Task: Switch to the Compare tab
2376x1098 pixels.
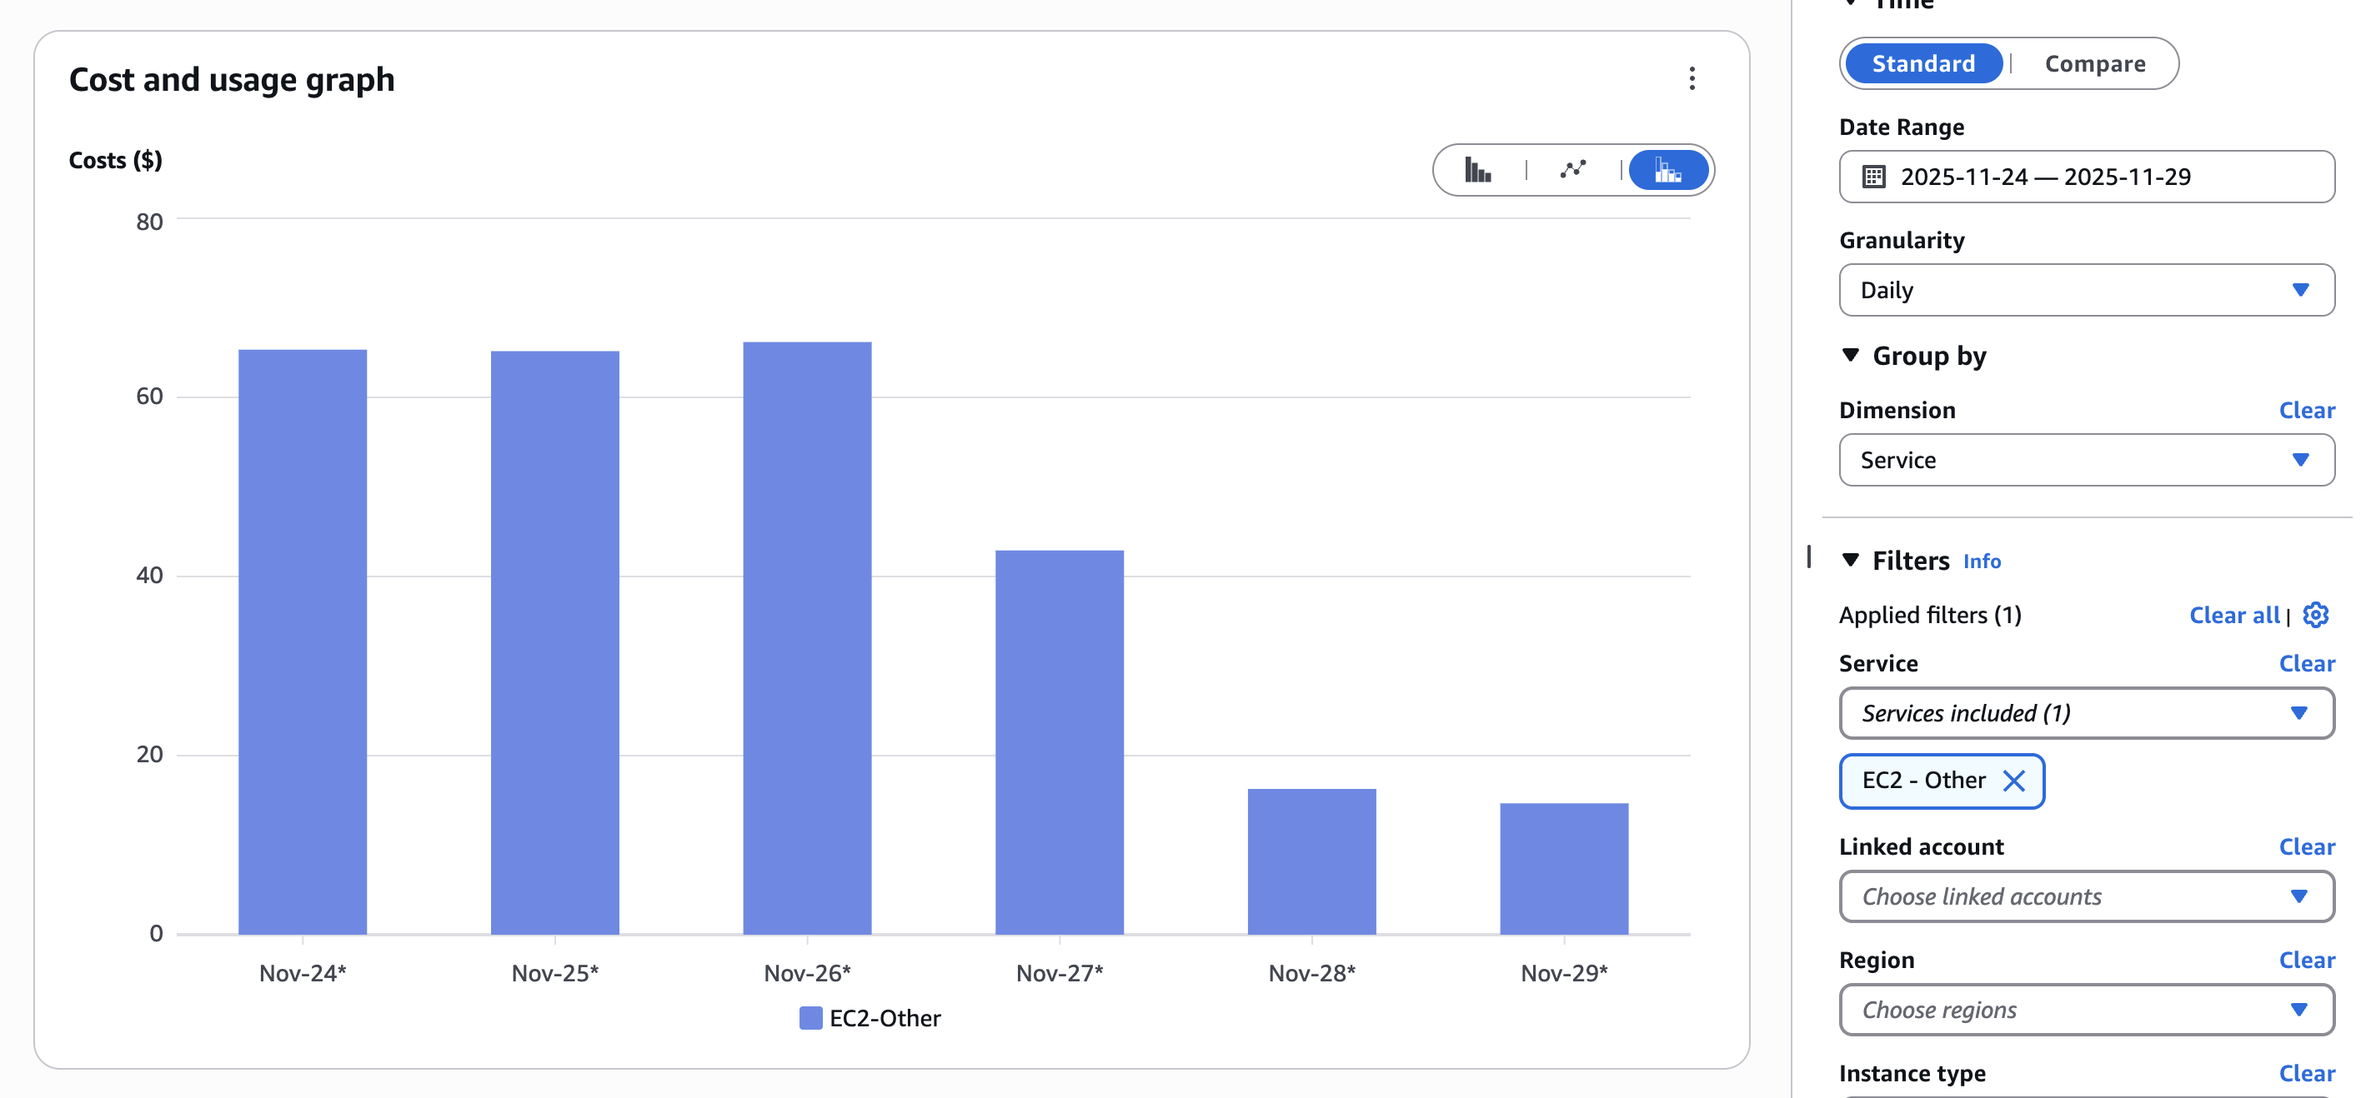Action: 2096,62
